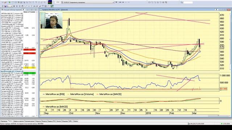
Task: Click the toolbar search input field
Action: 188,3
